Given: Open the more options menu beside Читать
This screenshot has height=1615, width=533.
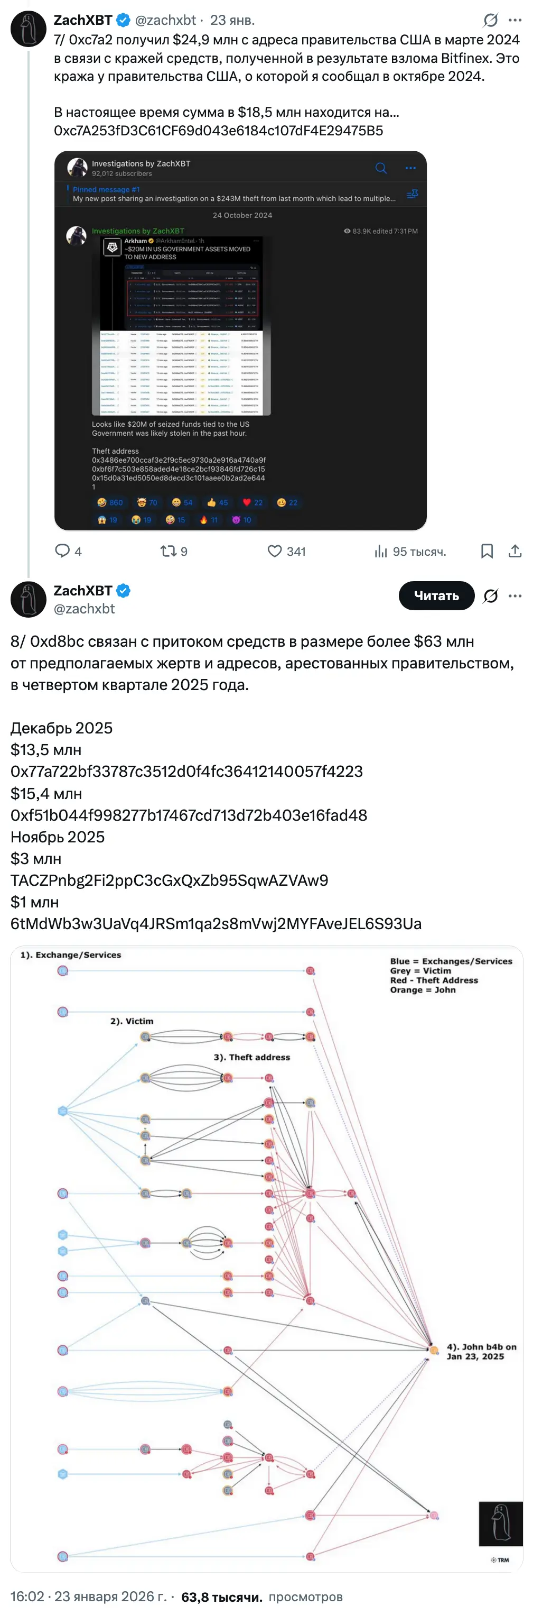Looking at the screenshot, I should [515, 595].
